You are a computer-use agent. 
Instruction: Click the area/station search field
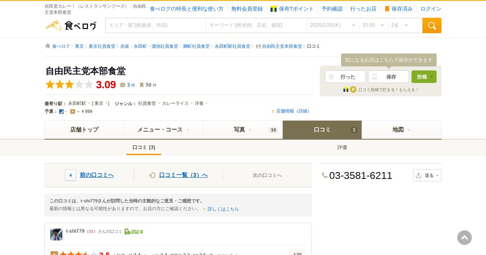[x=156, y=25]
